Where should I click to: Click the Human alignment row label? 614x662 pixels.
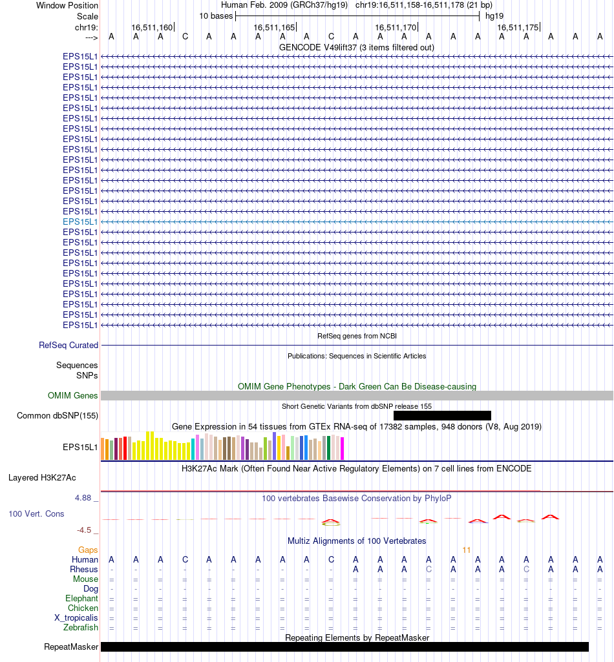[x=85, y=559]
